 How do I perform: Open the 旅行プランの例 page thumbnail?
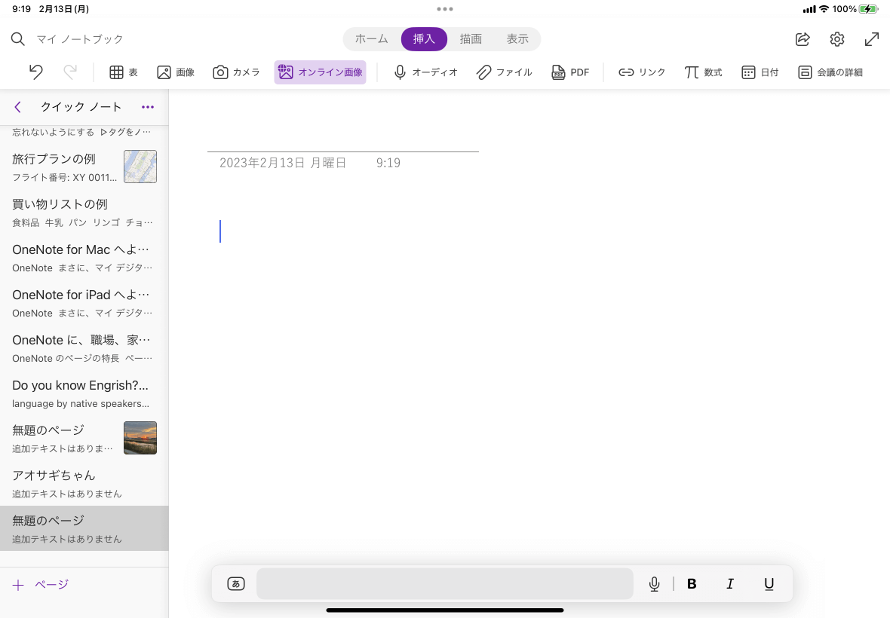pos(140,167)
